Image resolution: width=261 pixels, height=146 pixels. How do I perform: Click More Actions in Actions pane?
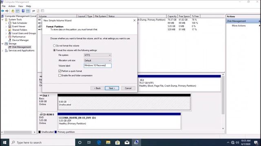(239, 26)
